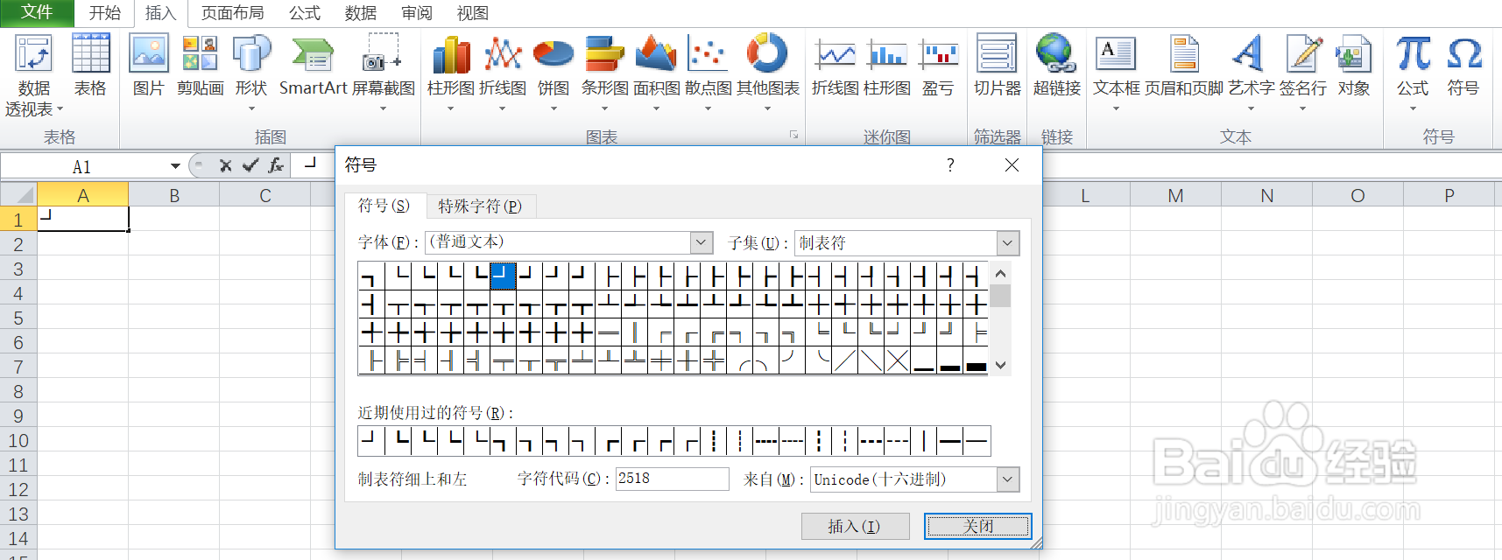Cancel formula bar entry (X icon)
The image size is (1502, 560).
226,165
